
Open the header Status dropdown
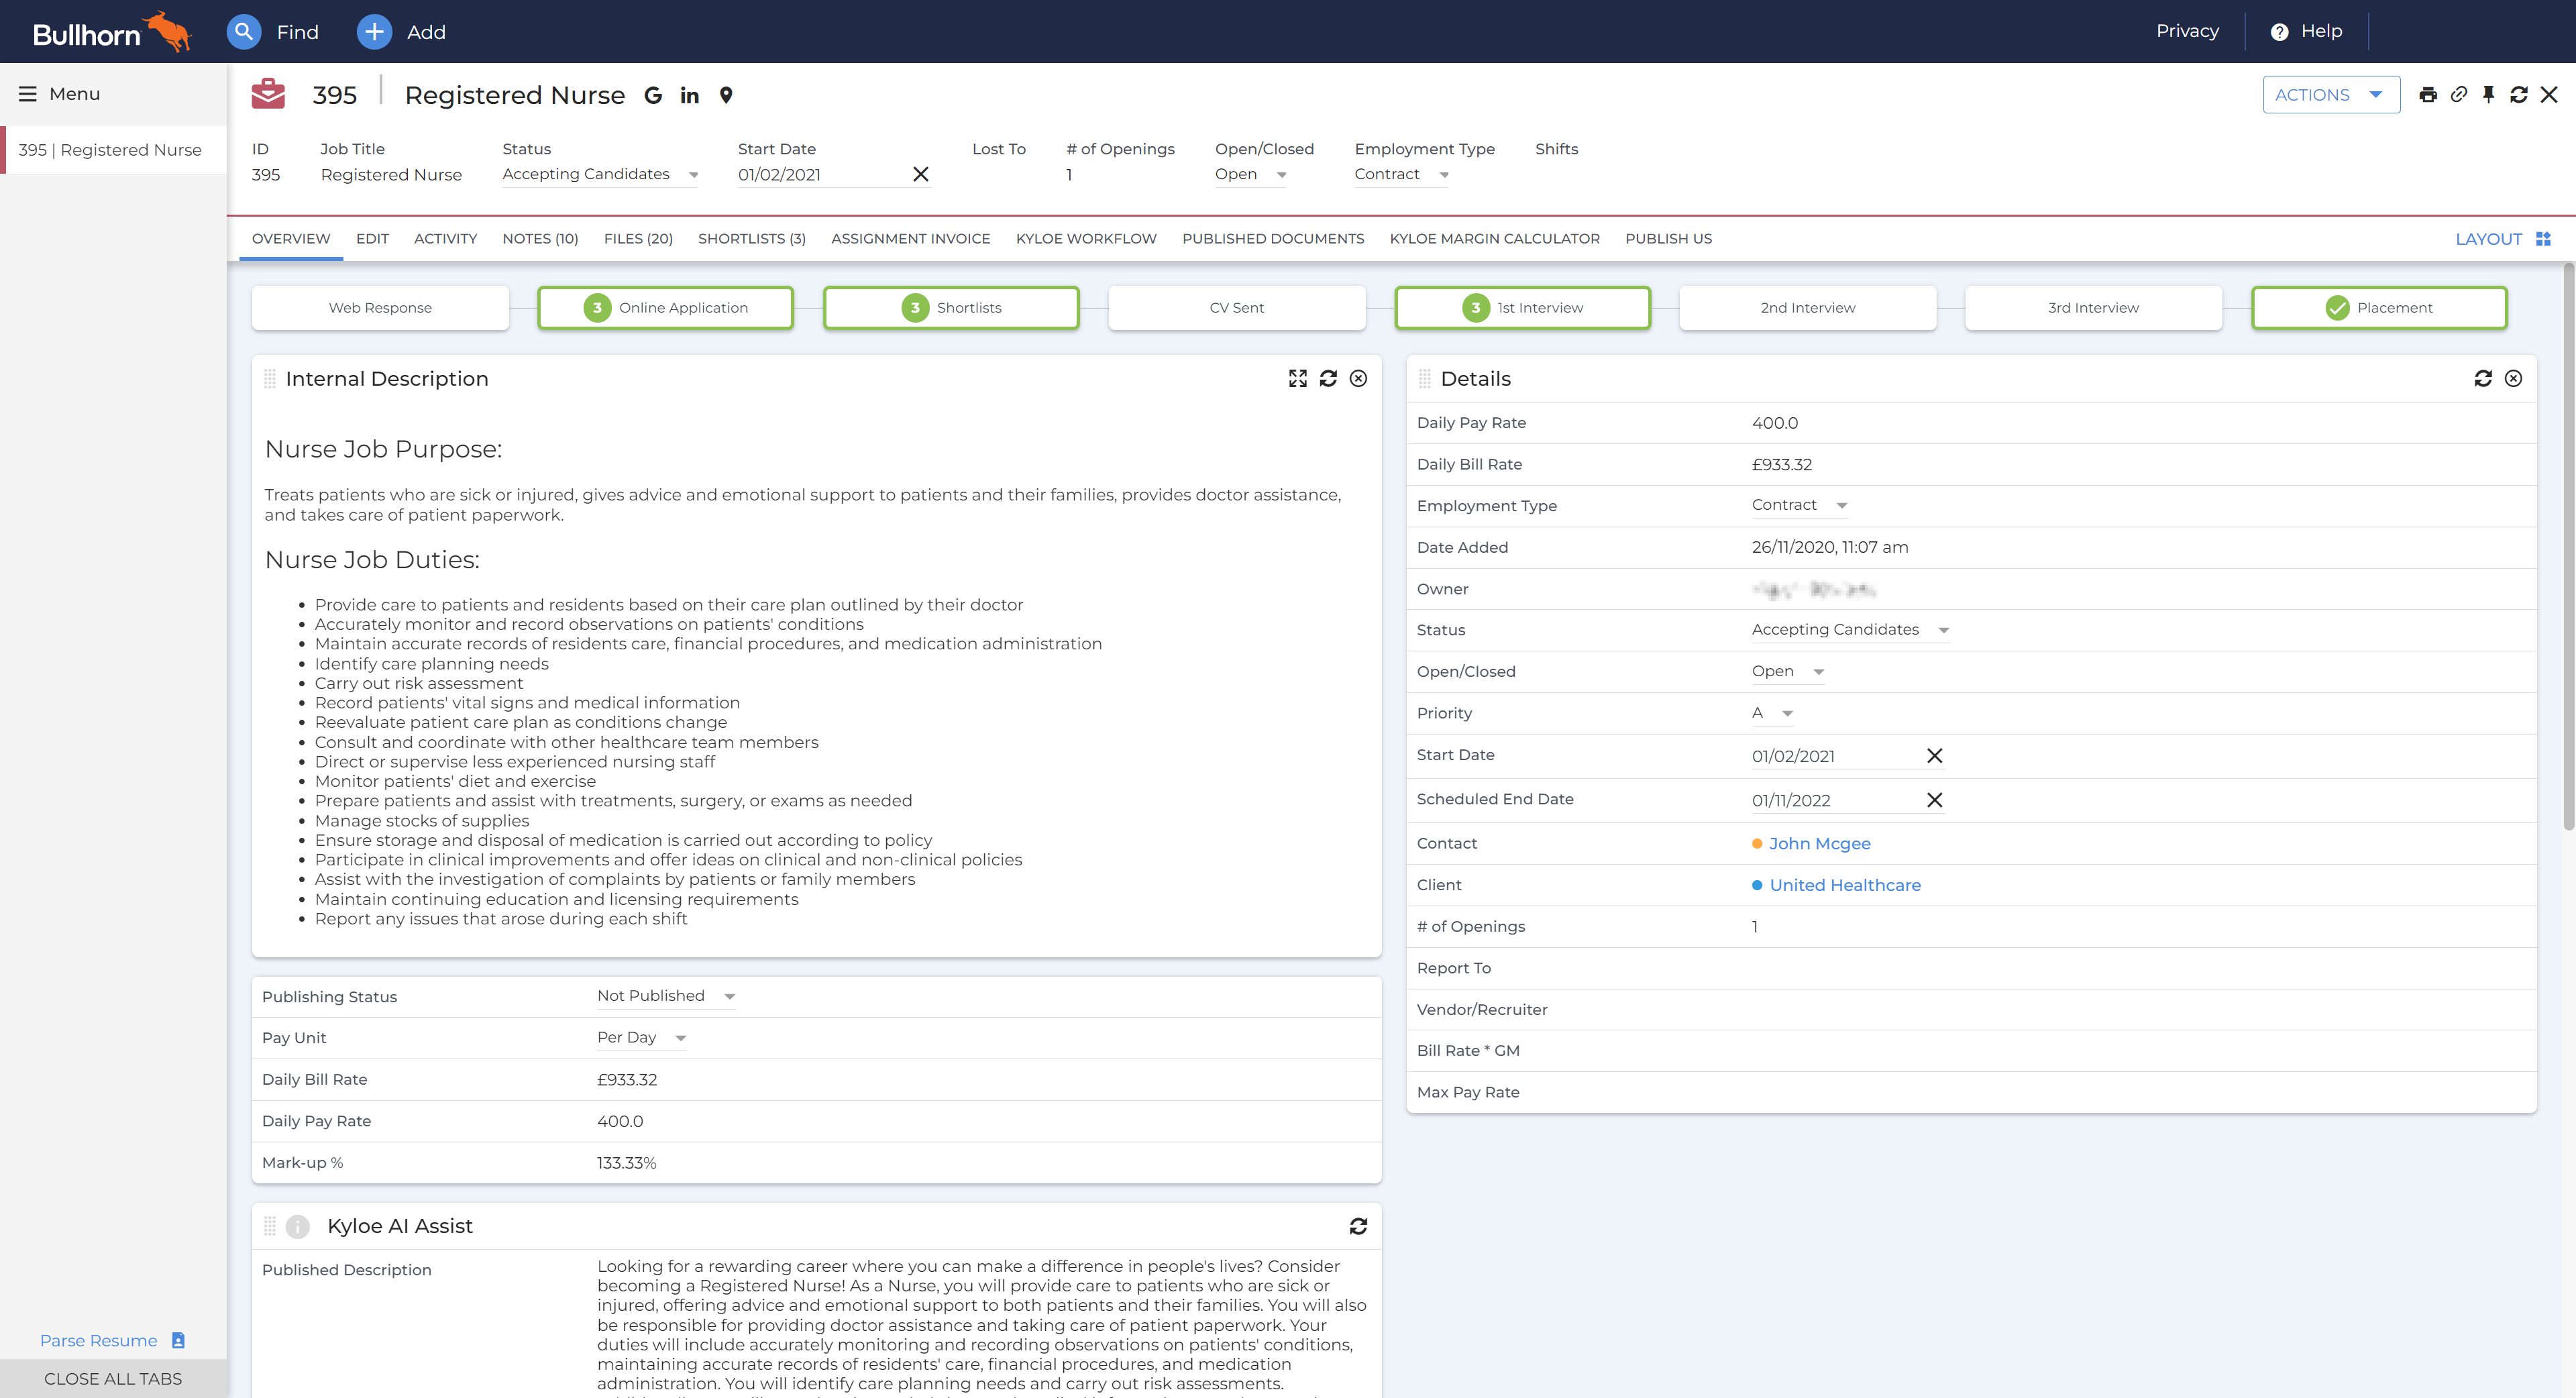600,174
